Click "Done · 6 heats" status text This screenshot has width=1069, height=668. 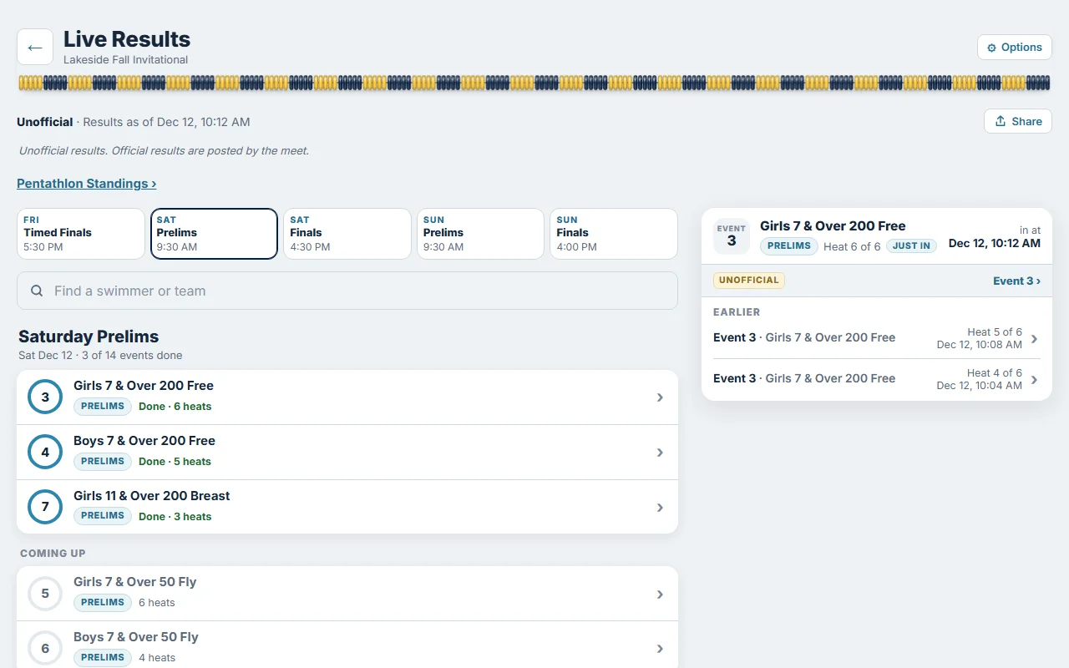(x=175, y=407)
